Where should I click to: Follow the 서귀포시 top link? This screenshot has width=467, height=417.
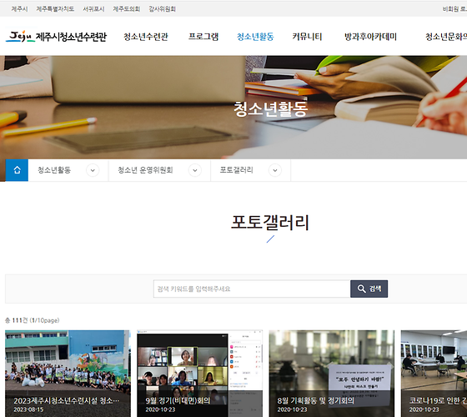pos(93,9)
